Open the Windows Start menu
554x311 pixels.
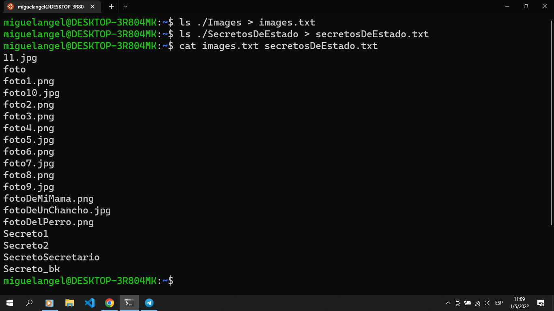10,303
